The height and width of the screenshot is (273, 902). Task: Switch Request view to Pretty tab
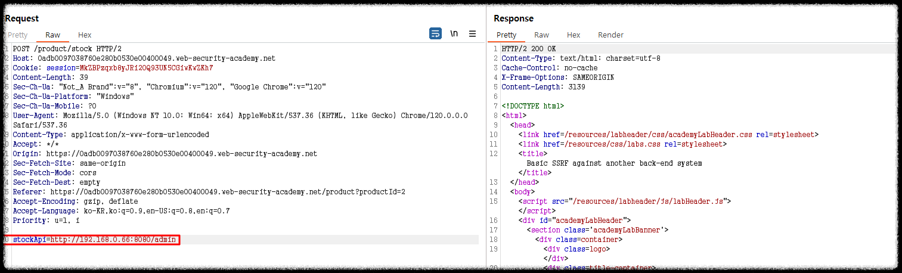coord(18,35)
